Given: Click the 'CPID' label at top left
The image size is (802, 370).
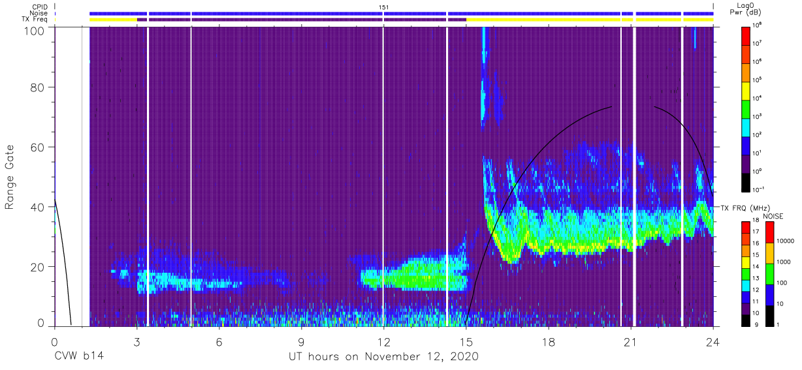Looking at the screenshot, I should [39, 7].
